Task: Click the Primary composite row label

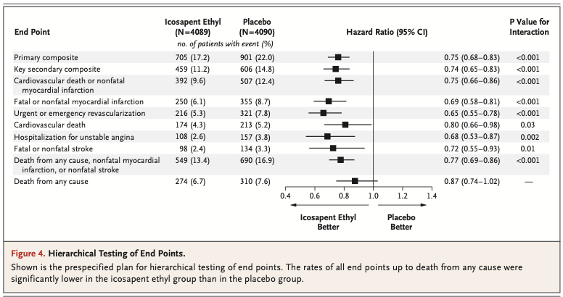Action: coord(46,57)
